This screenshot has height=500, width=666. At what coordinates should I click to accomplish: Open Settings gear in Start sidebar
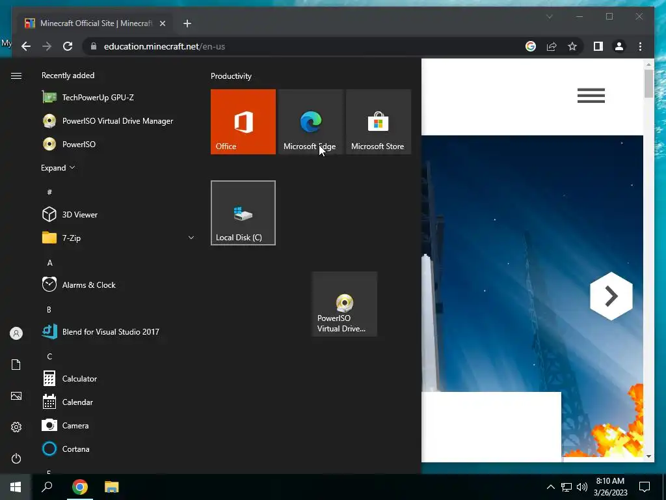pos(16,427)
